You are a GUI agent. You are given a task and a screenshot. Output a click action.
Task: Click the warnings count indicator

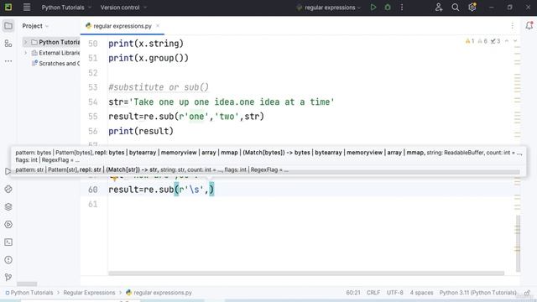point(470,41)
